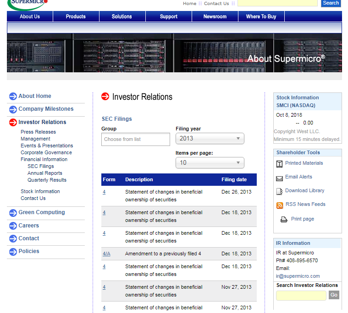
Task: Open Stock Information sidebar link
Action: [40, 191]
